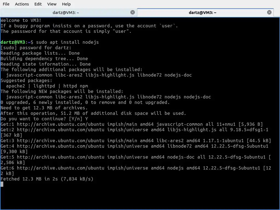Click the terminal cursor block

[x=2, y=184]
